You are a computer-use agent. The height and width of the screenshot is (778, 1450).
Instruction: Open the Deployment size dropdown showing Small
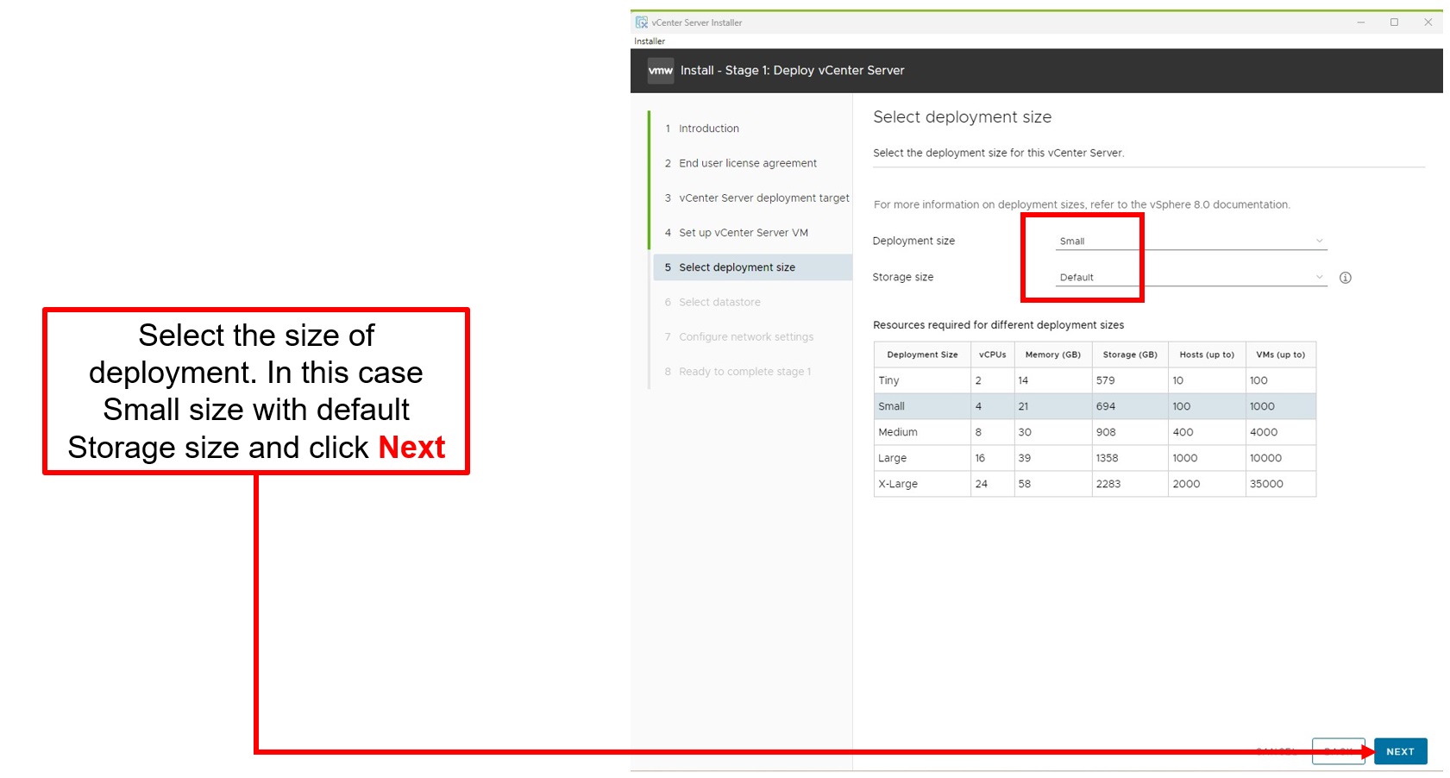[x=1191, y=242]
